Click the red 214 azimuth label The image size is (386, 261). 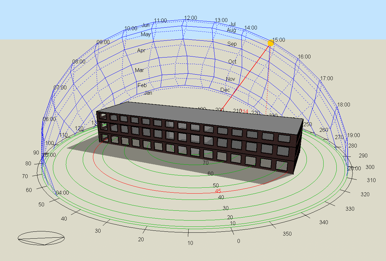244,111
